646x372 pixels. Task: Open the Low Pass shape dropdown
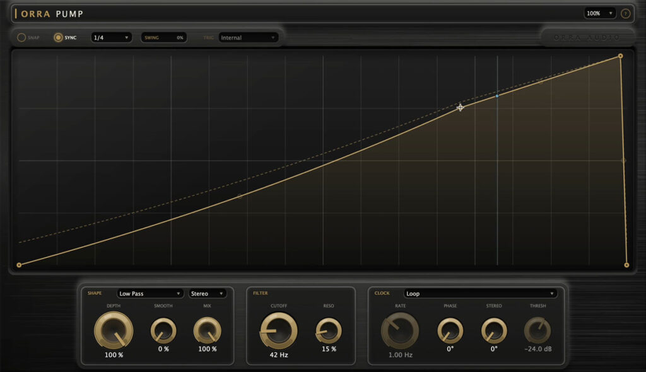(150, 293)
